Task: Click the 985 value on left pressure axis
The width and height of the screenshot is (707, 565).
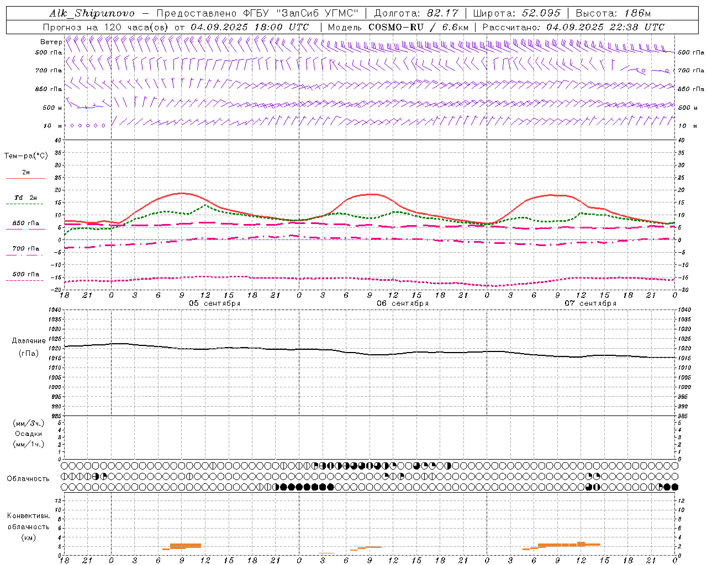Action: [56, 416]
